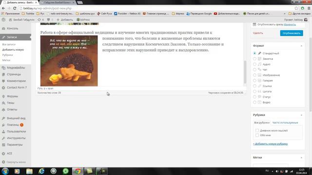
Task: Select Ссылка post format
Action: point(254,86)
